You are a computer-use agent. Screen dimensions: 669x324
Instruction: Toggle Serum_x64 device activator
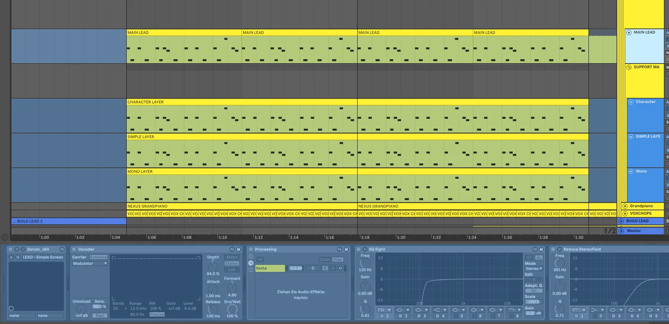pos(11,249)
